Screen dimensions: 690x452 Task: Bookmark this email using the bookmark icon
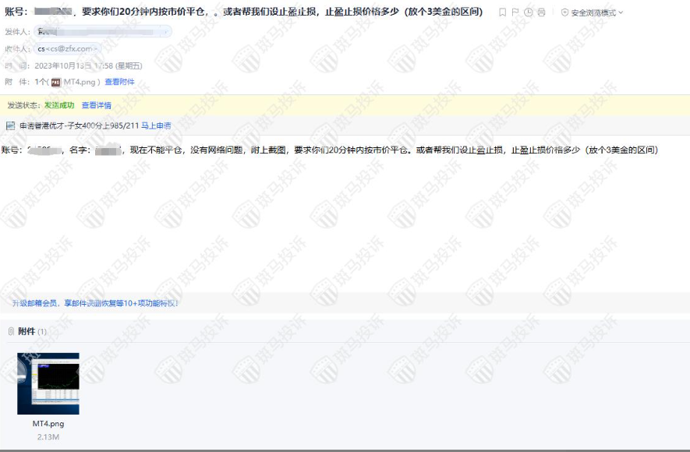click(x=503, y=12)
